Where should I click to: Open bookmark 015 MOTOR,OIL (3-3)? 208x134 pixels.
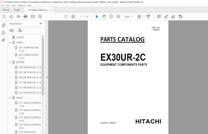[30, 93]
